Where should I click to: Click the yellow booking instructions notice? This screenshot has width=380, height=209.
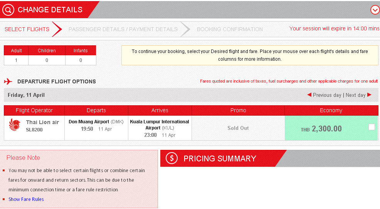point(250,55)
